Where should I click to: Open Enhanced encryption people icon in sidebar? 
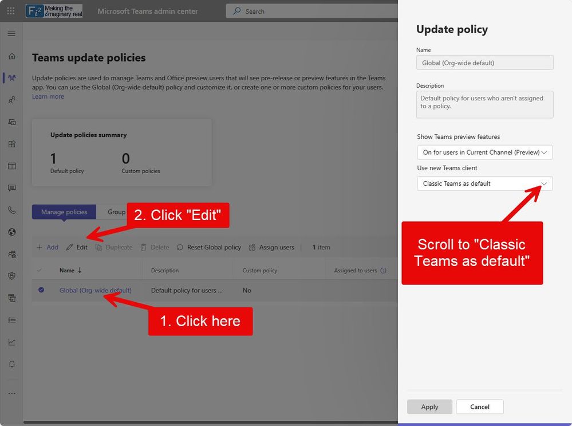pyautogui.click(x=11, y=254)
